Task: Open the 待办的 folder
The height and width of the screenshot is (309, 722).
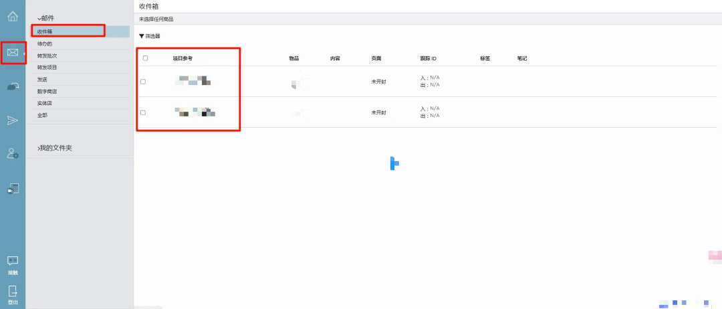Action: pyautogui.click(x=45, y=43)
